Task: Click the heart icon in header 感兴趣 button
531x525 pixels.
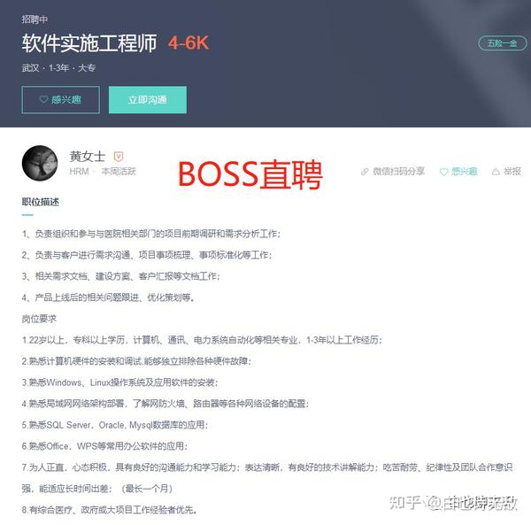Action: coord(43,99)
